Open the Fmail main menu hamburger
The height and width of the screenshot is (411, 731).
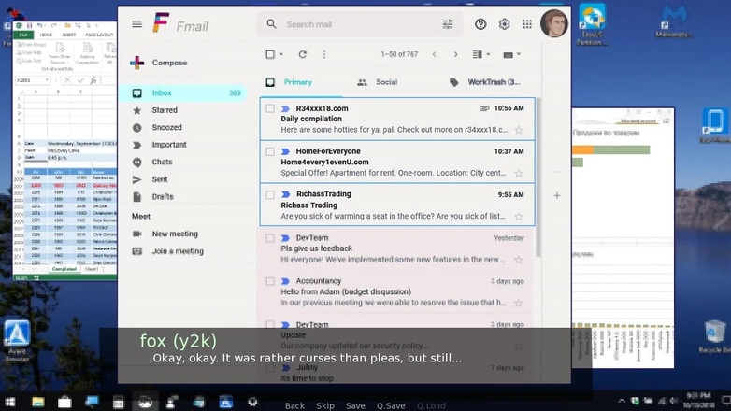point(137,24)
